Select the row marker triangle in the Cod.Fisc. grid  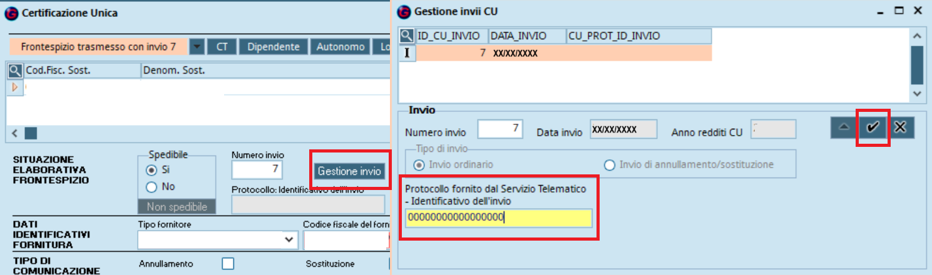click(14, 86)
